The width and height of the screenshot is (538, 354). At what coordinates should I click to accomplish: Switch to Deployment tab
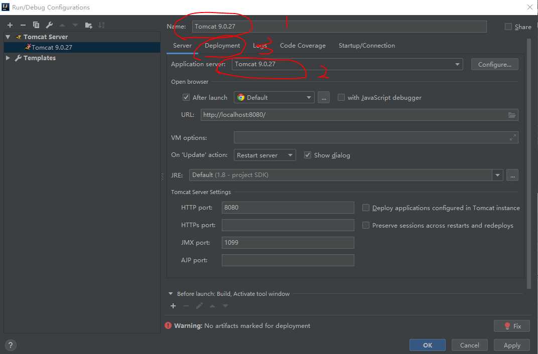[222, 46]
